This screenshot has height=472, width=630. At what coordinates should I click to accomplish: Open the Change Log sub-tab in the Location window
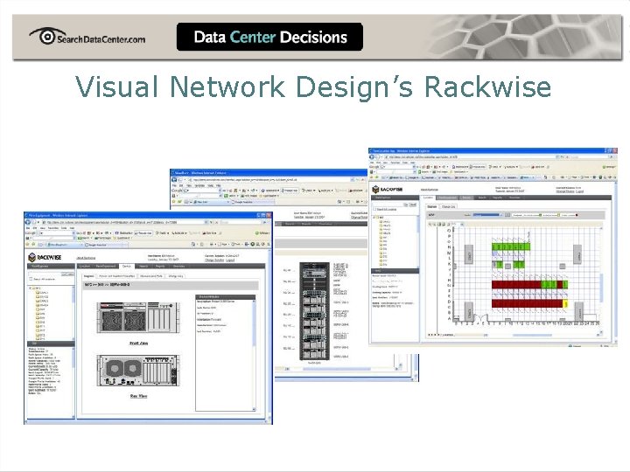(448, 206)
